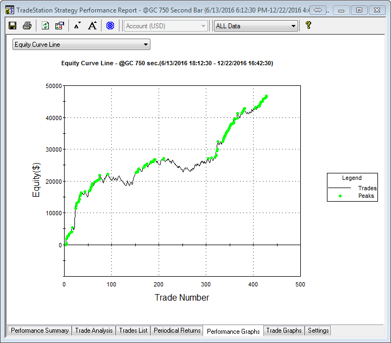The height and width of the screenshot is (343, 391).
Task: Switch to the Performance Summary tab
Action: (x=40, y=330)
